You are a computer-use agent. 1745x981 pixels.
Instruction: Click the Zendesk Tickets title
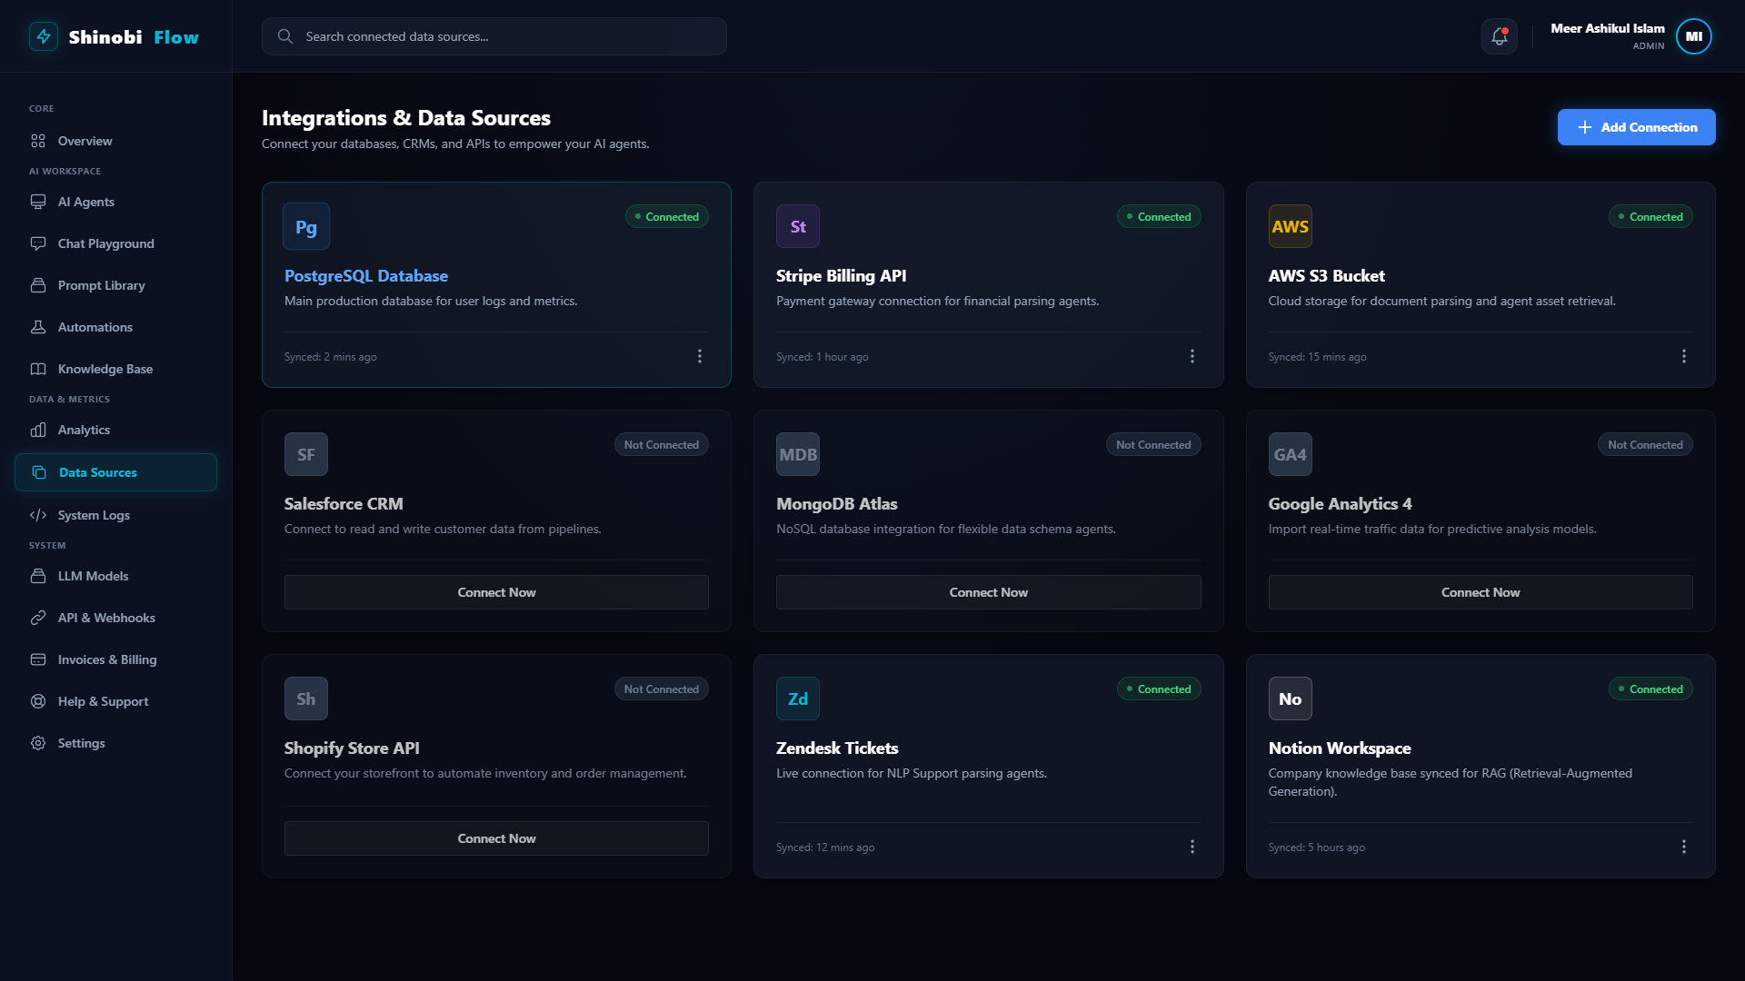point(837,748)
